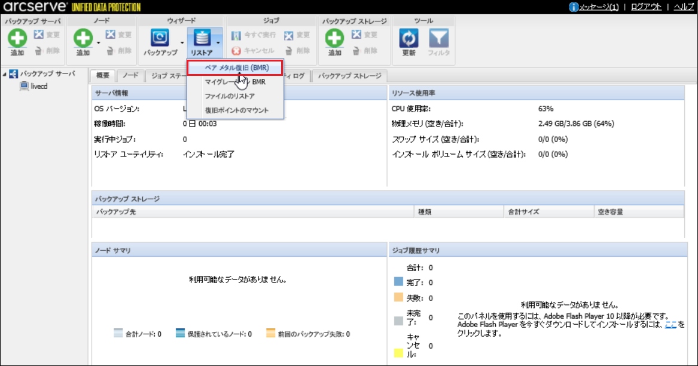Screen dimensions: 698x366
Task: Click the yellow キャンセル legend swatch
Action: (x=398, y=353)
